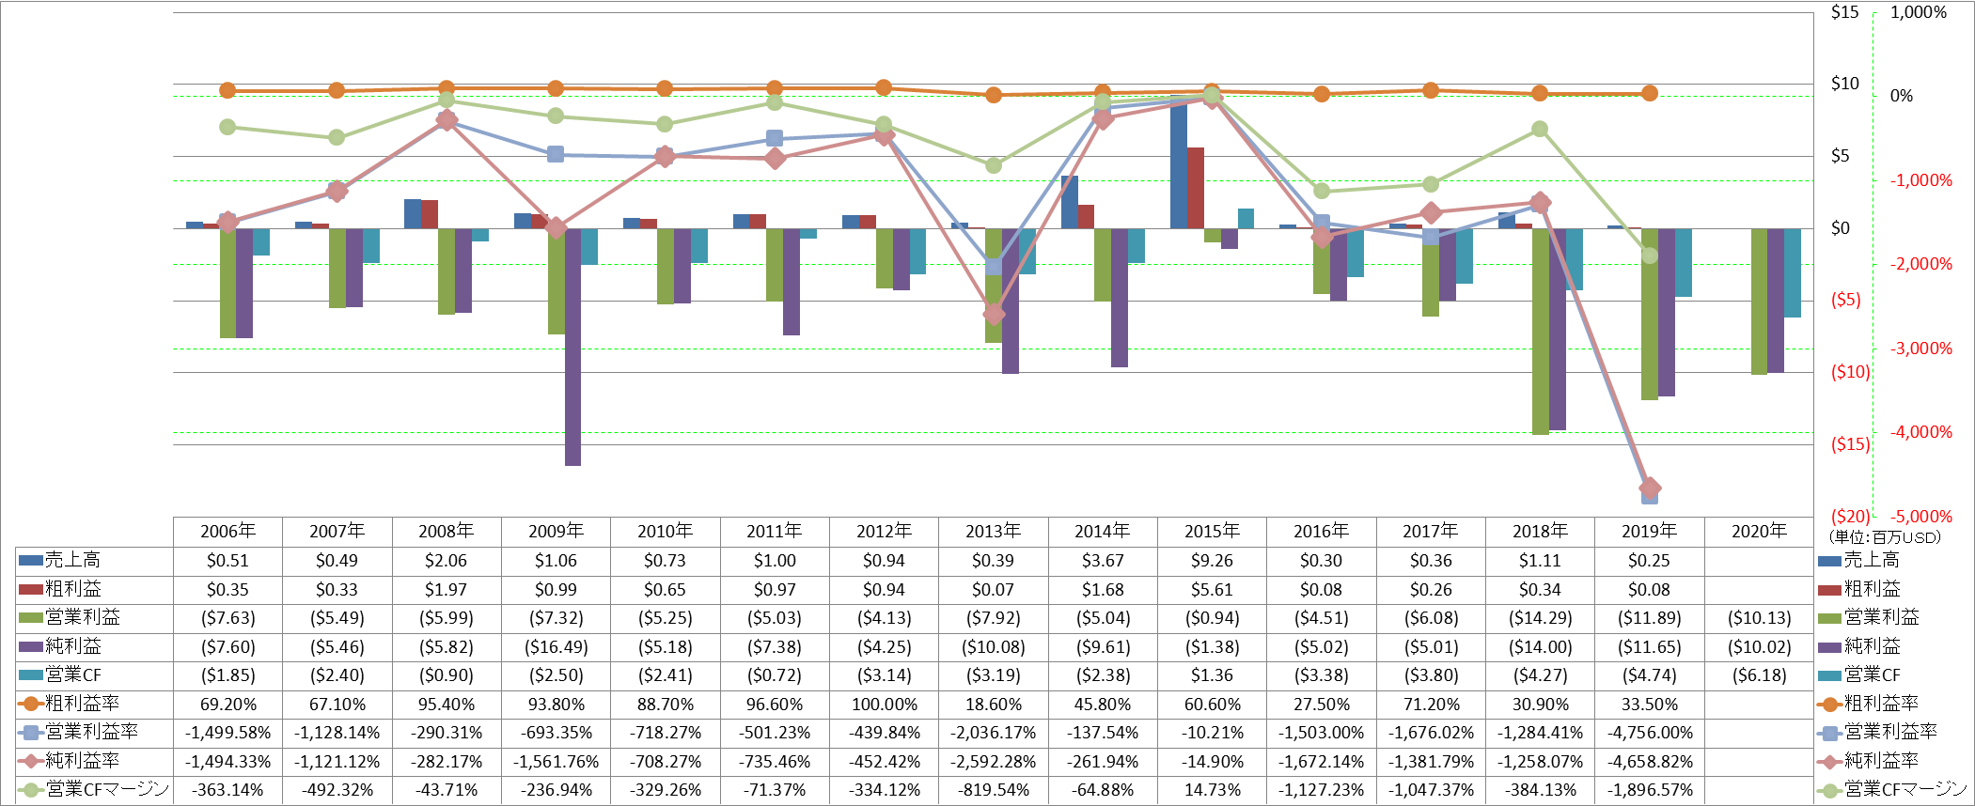
Task: Select the 2006年 column header
Action: pyautogui.click(x=227, y=531)
